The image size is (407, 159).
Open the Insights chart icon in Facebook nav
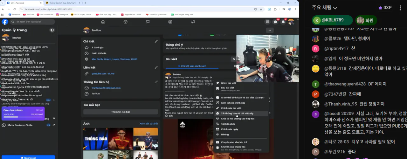pyautogui.click(x=170, y=22)
